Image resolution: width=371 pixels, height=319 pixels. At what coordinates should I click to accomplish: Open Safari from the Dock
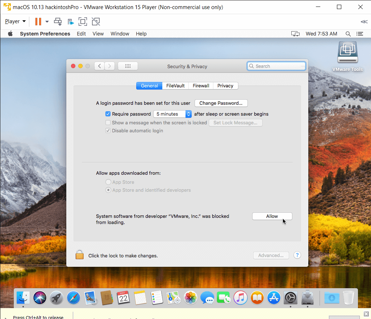pos(73,298)
